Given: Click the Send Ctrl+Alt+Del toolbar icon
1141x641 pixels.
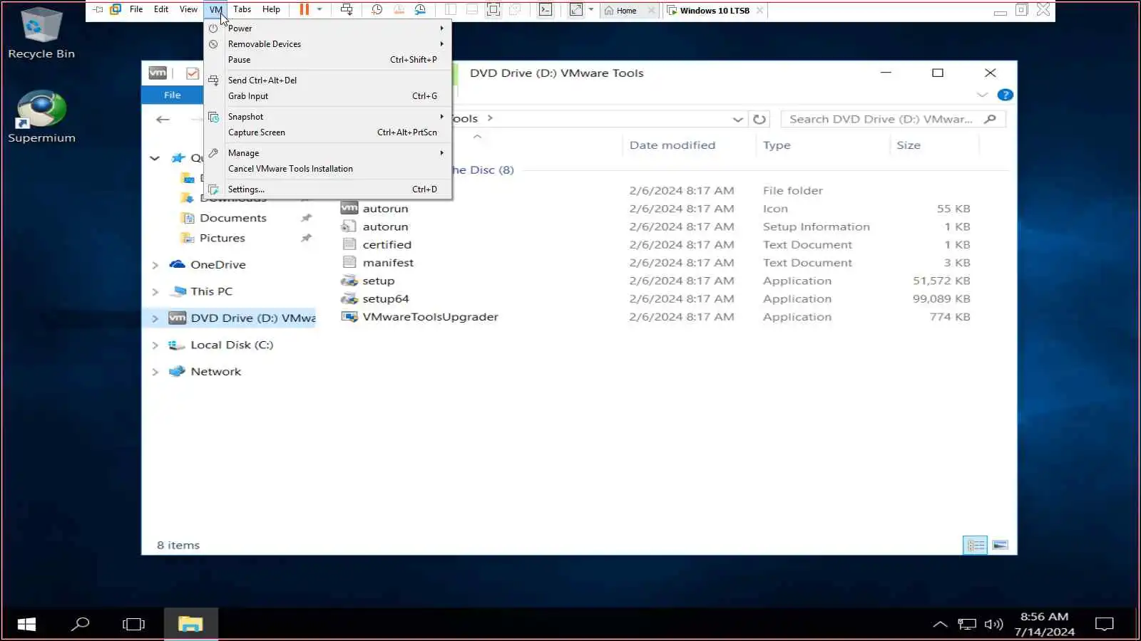Looking at the screenshot, I should click(x=347, y=10).
